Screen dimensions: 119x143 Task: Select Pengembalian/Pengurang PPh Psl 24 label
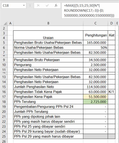tap(48, 107)
